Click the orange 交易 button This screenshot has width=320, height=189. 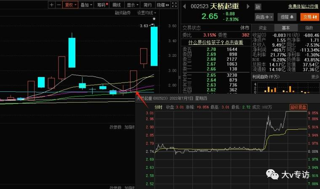(x=309, y=17)
